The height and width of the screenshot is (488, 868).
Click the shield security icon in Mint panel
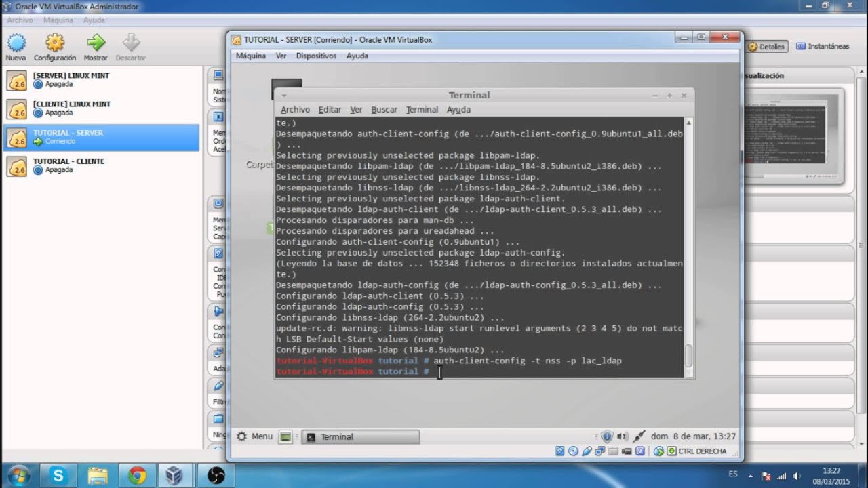coord(607,436)
